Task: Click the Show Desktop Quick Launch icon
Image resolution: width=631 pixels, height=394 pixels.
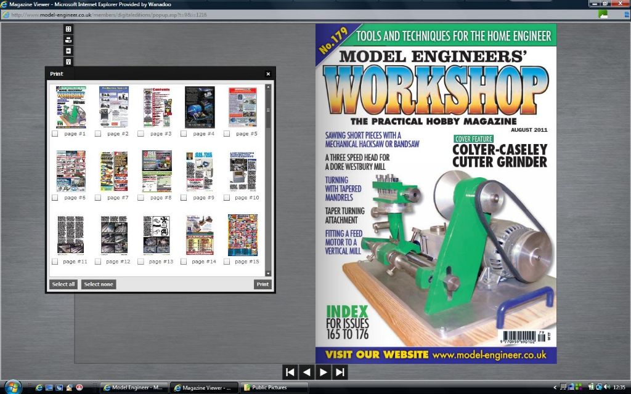Action: click(x=49, y=388)
